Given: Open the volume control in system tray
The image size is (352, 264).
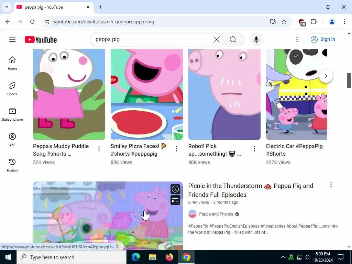Looking at the screenshot, I should click(307, 257).
